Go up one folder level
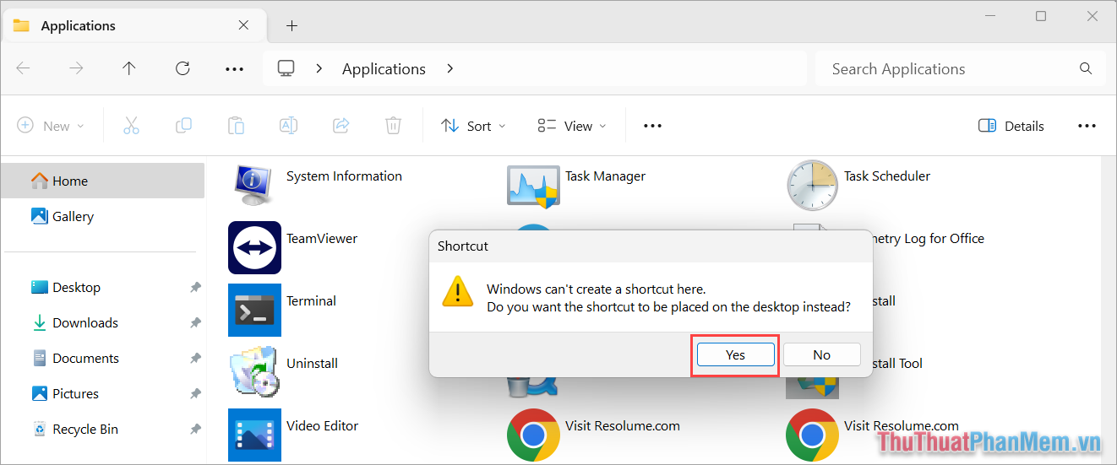Viewport: 1117px width, 465px height. pos(128,68)
